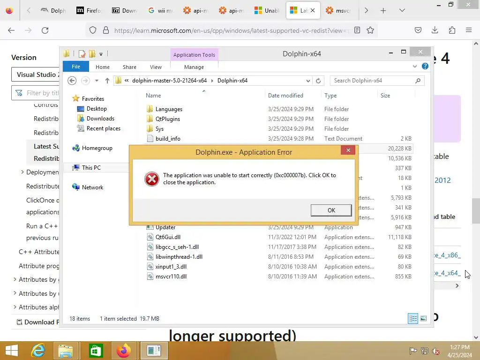Go back in Firefox
480x360 pixels.
pyautogui.click(x=11, y=30)
